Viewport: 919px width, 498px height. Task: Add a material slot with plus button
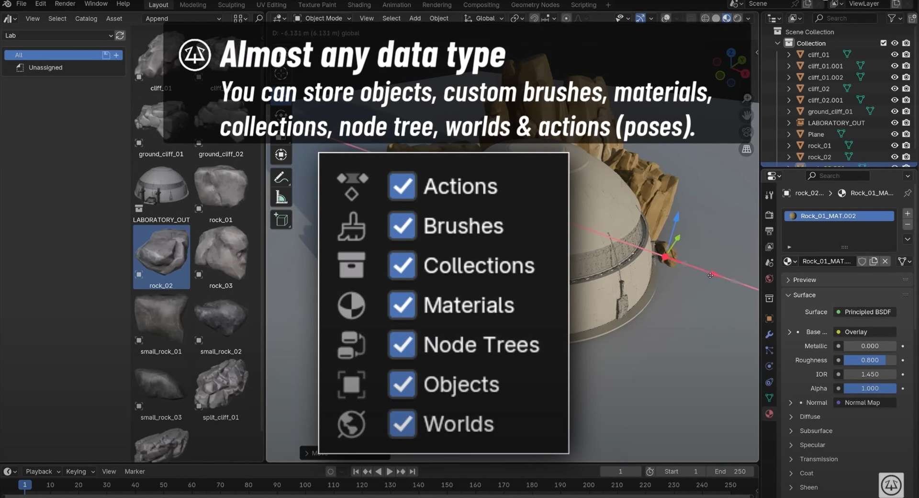(x=907, y=214)
